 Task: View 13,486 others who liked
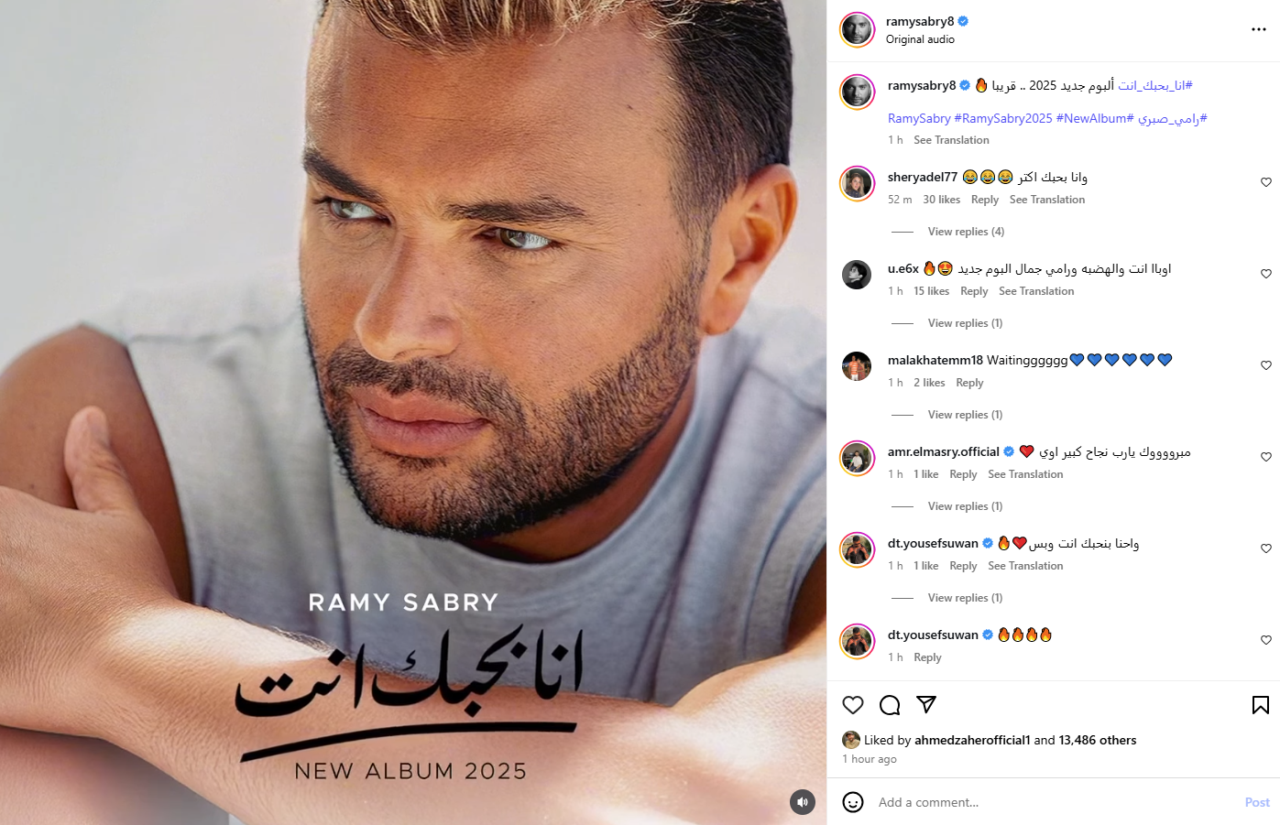point(1098,740)
